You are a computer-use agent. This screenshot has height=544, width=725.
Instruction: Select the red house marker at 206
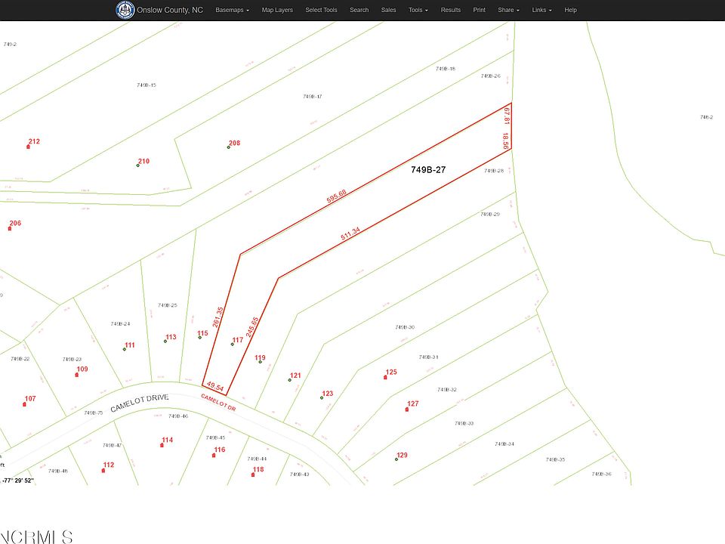click(x=10, y=228)
